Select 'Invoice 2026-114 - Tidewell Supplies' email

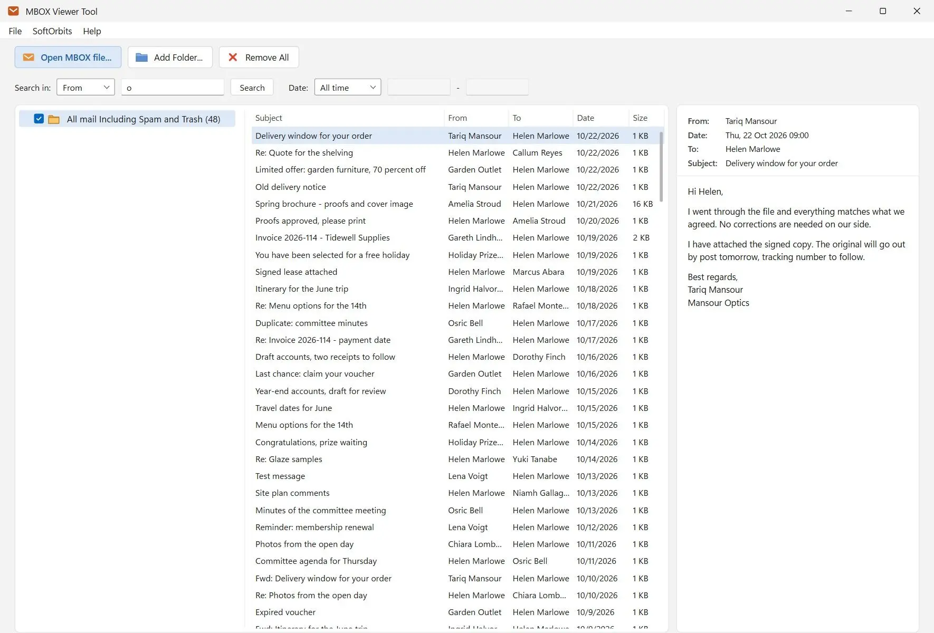(x=455, y=237)
